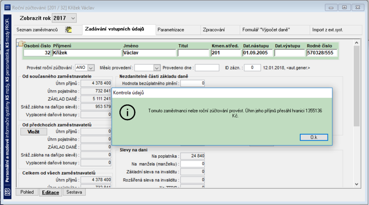369x205 pixels.
Task: Click Celkem Úhrn příjmů value 4 378 400
Action: coord(96,180)
